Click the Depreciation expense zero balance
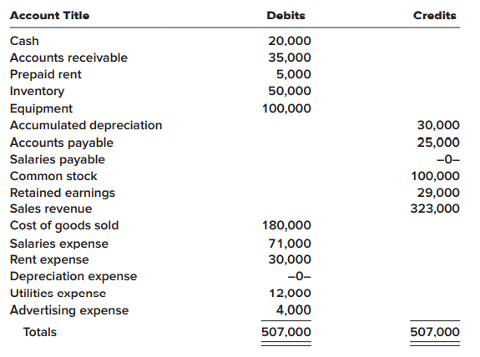Viewport: 480px width, 357px height. 300,276
